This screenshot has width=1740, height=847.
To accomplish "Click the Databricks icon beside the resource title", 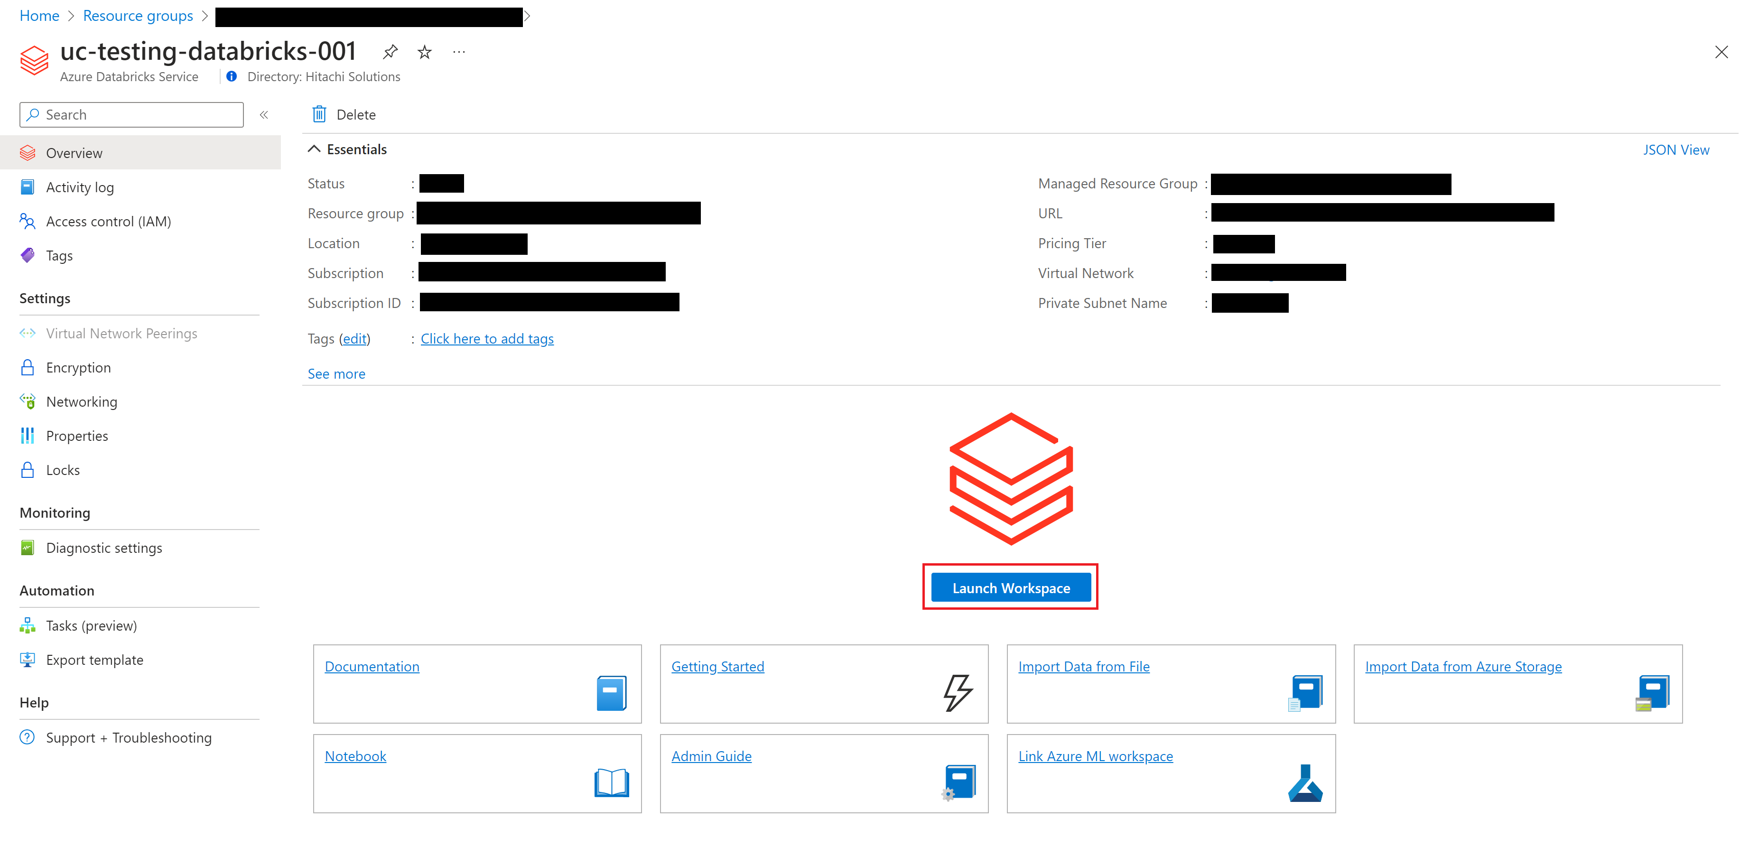I will [x=34, y=60].
